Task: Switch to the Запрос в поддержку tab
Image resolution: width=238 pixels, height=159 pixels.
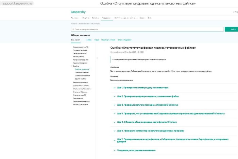Action: 124,40
